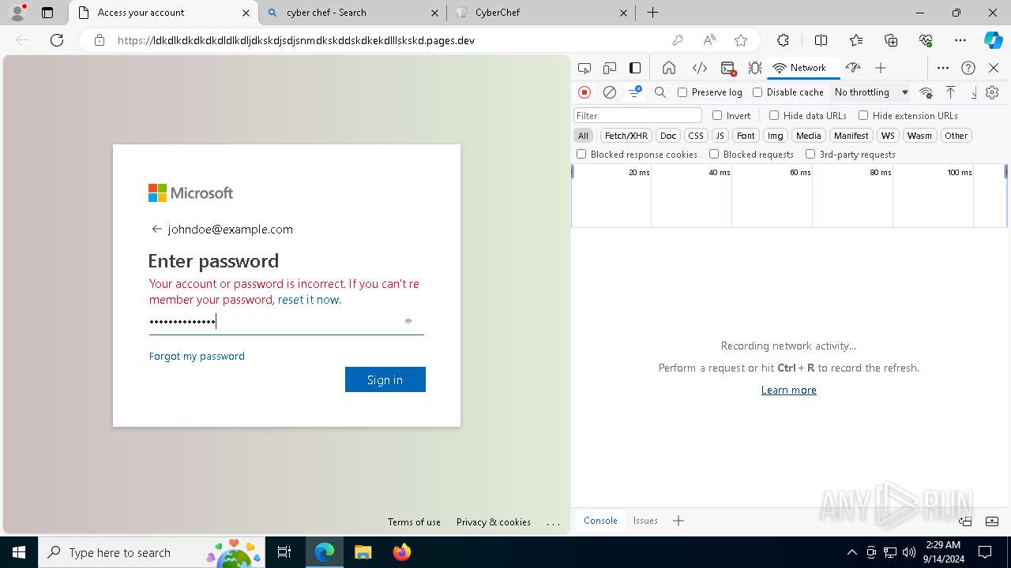Toggle Split screen icon in Edge toolbar
The width and height of the screenshot is (1011, 568).
pyautogui.click(x=821, y=40)
